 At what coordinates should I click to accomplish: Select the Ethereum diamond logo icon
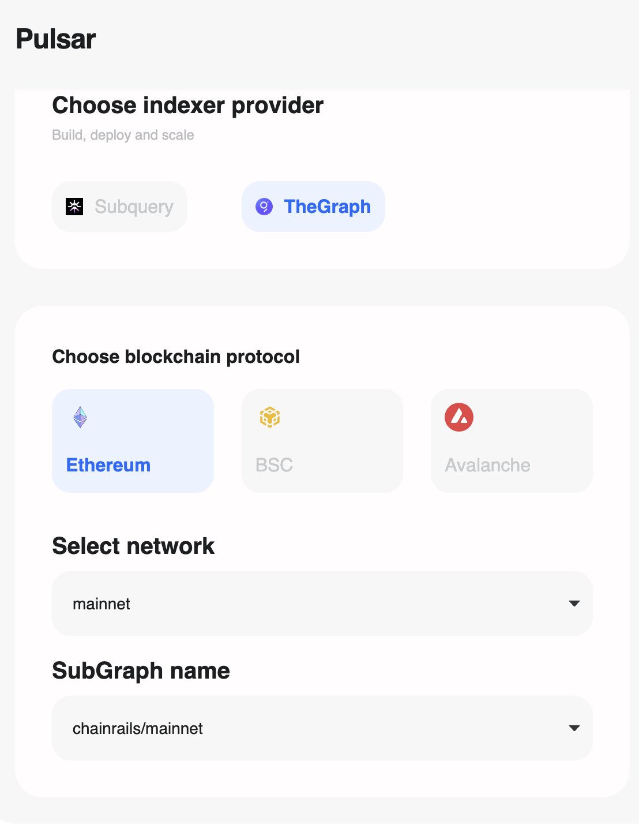tap(80, 417)
